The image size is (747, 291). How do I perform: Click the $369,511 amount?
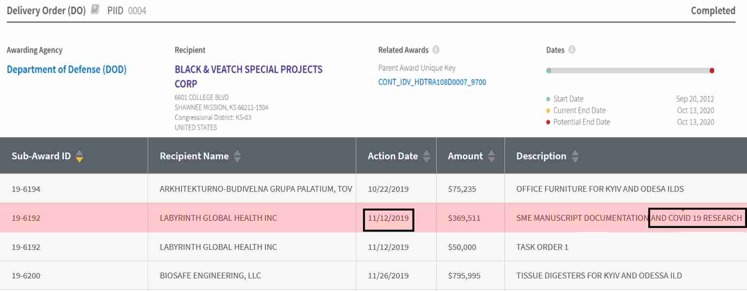tap(464, 218)
